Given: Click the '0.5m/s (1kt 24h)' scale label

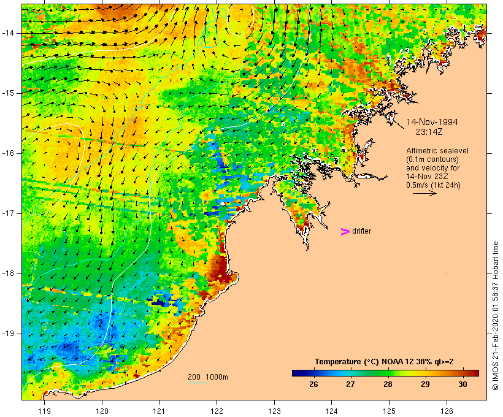Looking at the screenshot, I should pyautogui.click(x=433, y=185).
